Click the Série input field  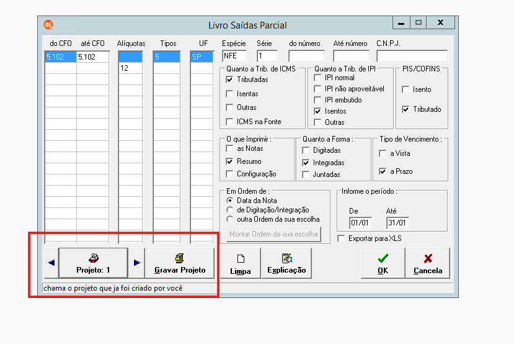267,56
